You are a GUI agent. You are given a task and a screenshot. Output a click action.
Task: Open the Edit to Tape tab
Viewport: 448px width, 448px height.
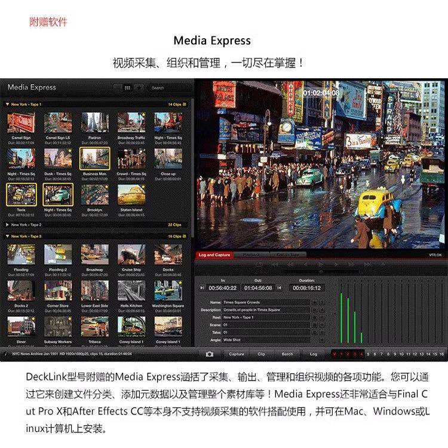[288, 255]
